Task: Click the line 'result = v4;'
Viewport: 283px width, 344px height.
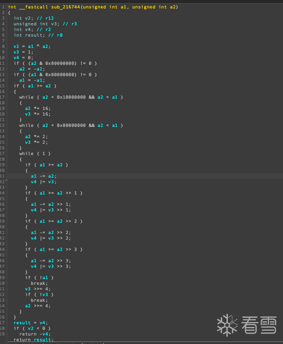Action: (x=31, y=323)
